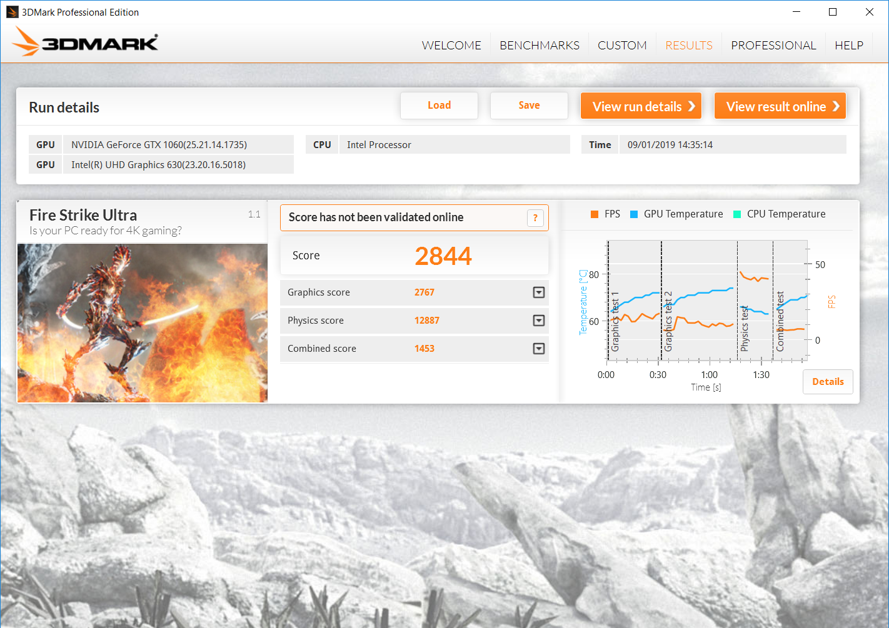
Task: Expand the Combined score breakdown
Action: pyautogui.click(x=538, y=349)
